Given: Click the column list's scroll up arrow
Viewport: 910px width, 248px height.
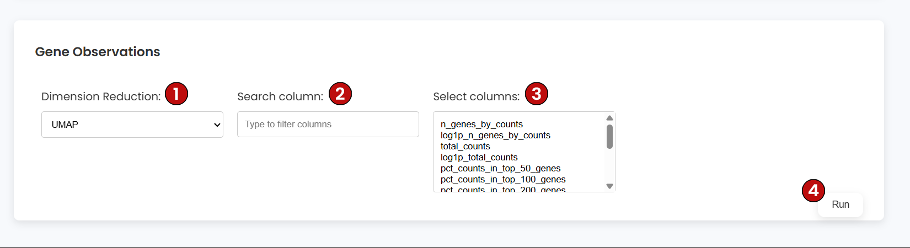Looking at the screenshot, I should coord(609,118).
